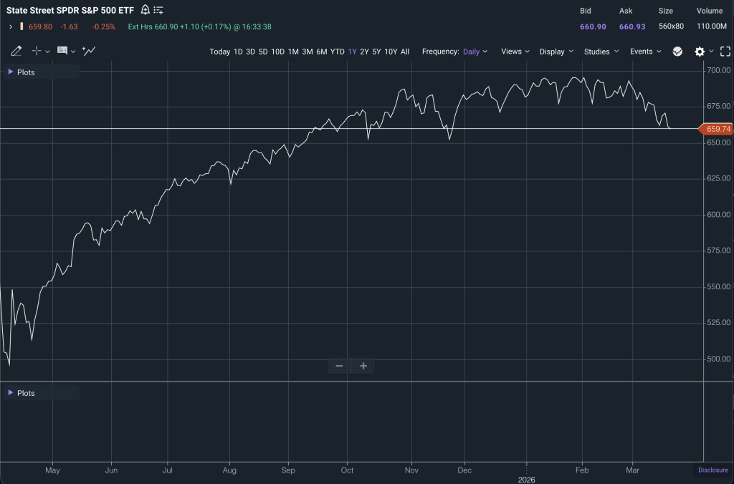Viewport: 734px width, 484px height.
Task: Expand the quote details chevron
Action: (x=11, y=26)
